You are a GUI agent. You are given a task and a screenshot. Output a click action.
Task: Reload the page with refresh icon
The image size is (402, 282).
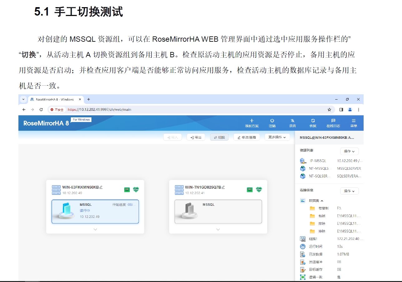[41, 110]
